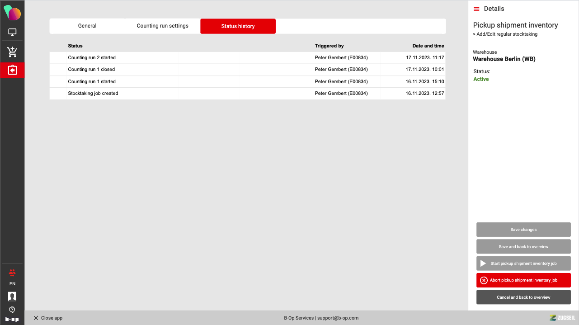Screen dimensions: 579x325
Task: Click the 17.11.2023. 10:01 timestamp
Action: tap(425, 70)
